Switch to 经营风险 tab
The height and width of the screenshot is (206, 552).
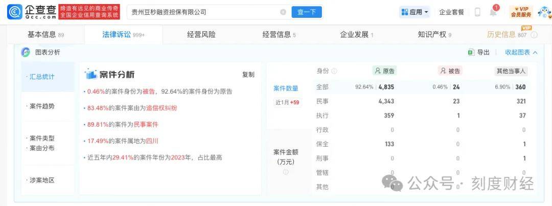tap(201, 35)
